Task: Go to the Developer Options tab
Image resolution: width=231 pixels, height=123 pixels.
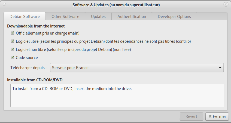Action: 174,17
